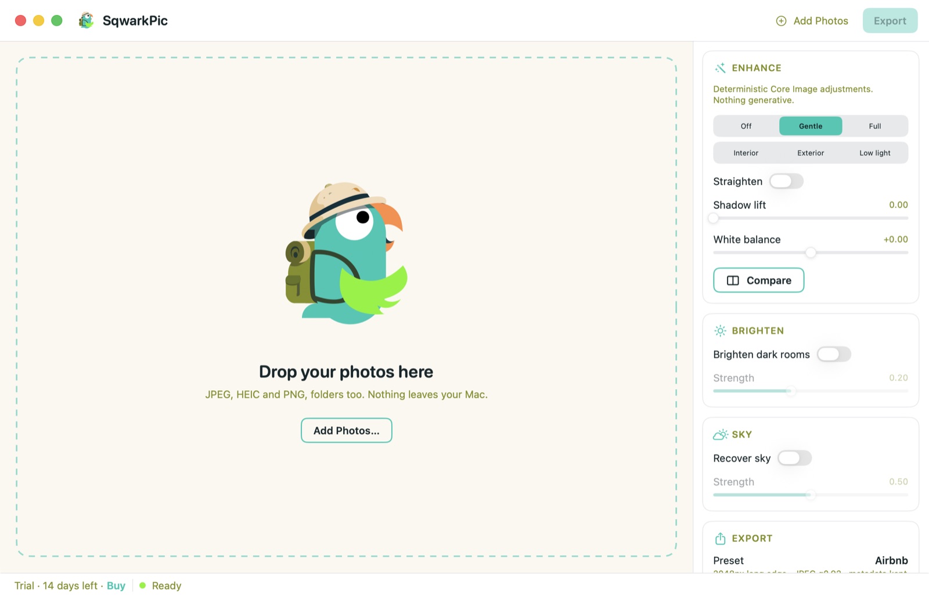
Task: Click the Brighten Strength slider
Action: (811, 391)
